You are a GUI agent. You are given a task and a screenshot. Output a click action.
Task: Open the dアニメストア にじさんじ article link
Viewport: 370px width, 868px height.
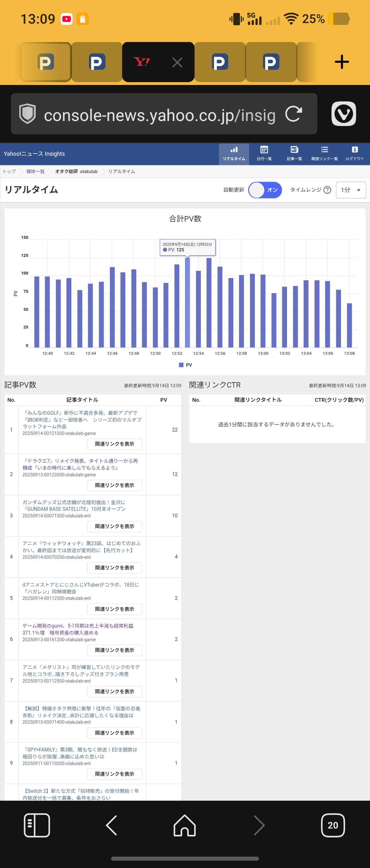81,588
